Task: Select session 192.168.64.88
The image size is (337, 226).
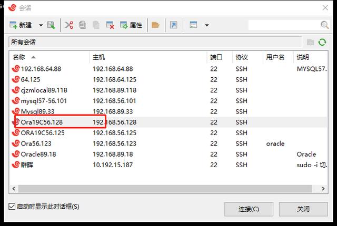Action: pos(41,69)
